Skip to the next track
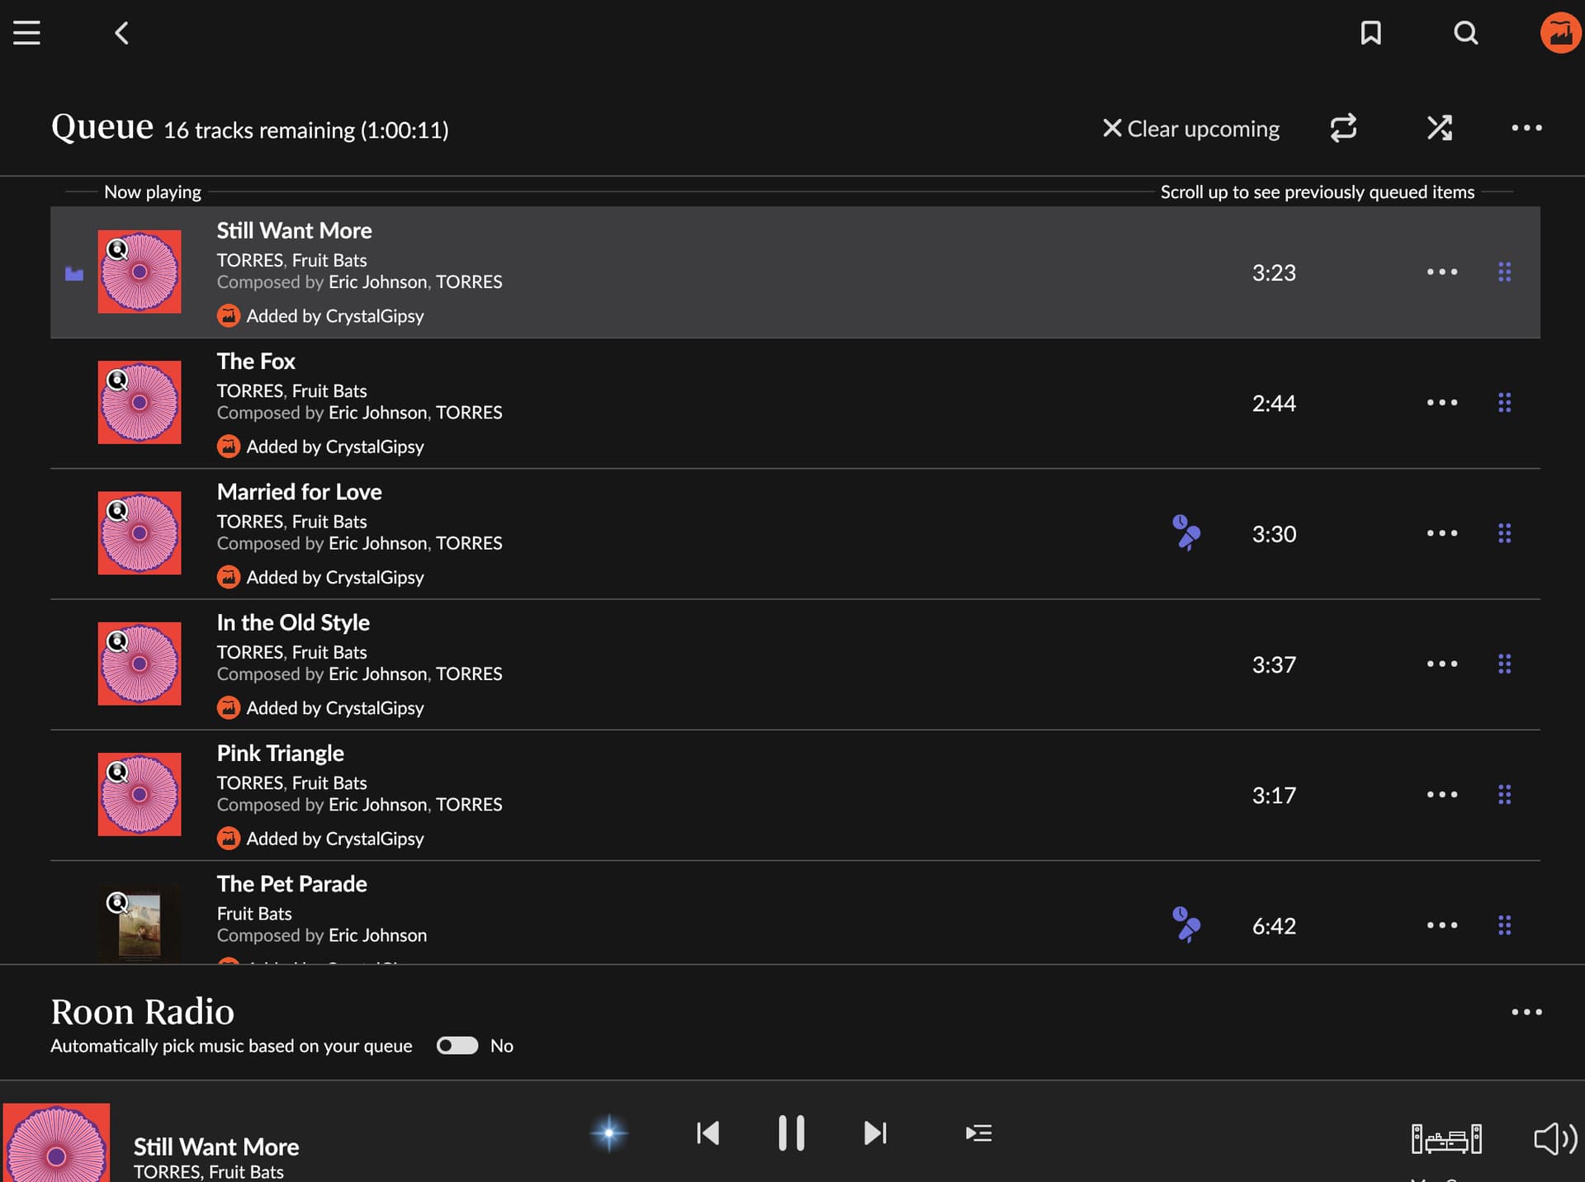 (875, 1133)
